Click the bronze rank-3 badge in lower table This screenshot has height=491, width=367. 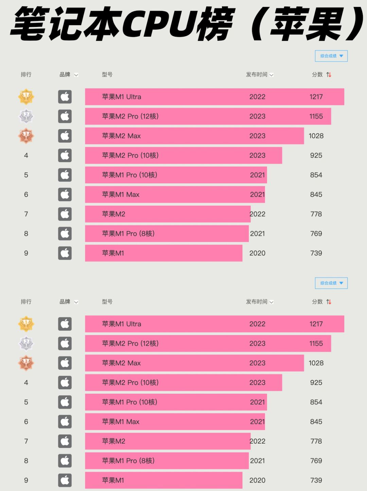(26, 363)
